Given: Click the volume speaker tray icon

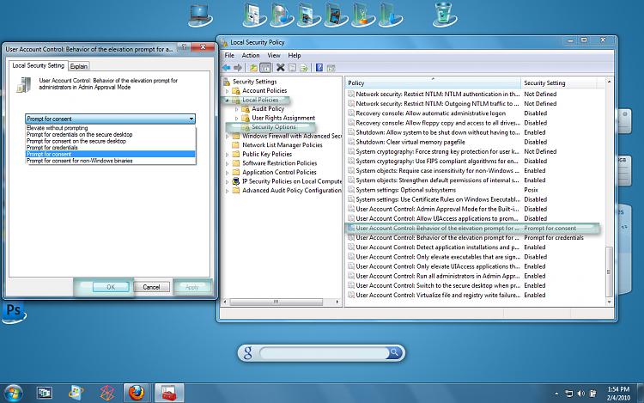Looking at the screenshot, I should [580, 394].
